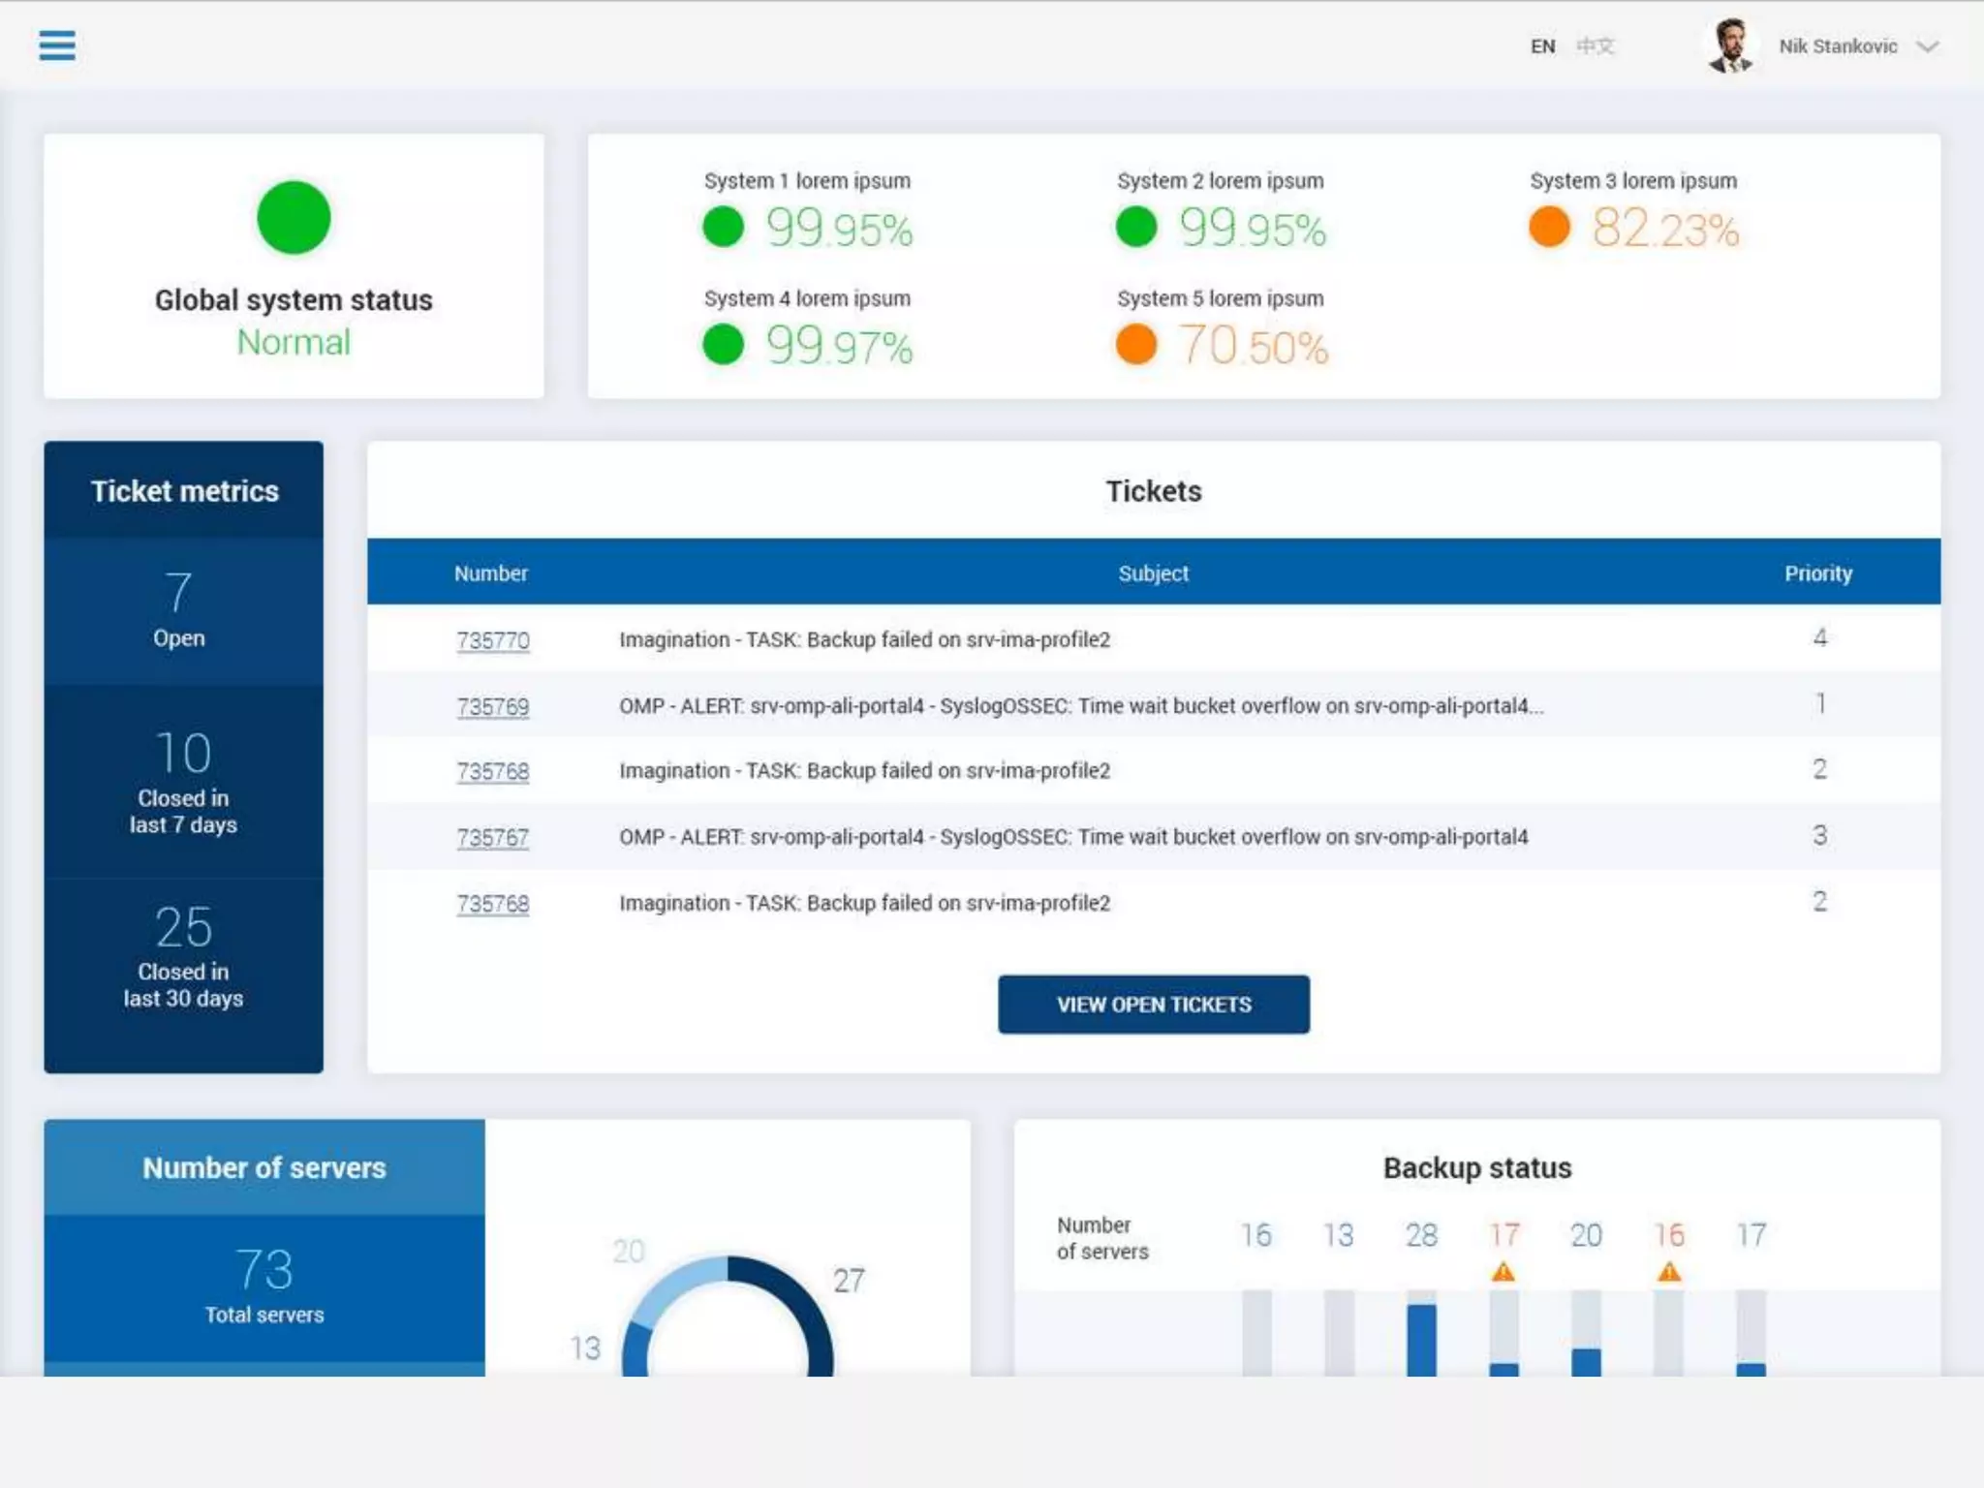Switch language to EN

[1542, 46]
